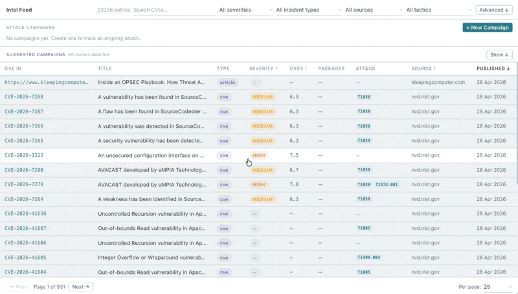Open CVE-2026-41605 entry link

coord(25,258)
